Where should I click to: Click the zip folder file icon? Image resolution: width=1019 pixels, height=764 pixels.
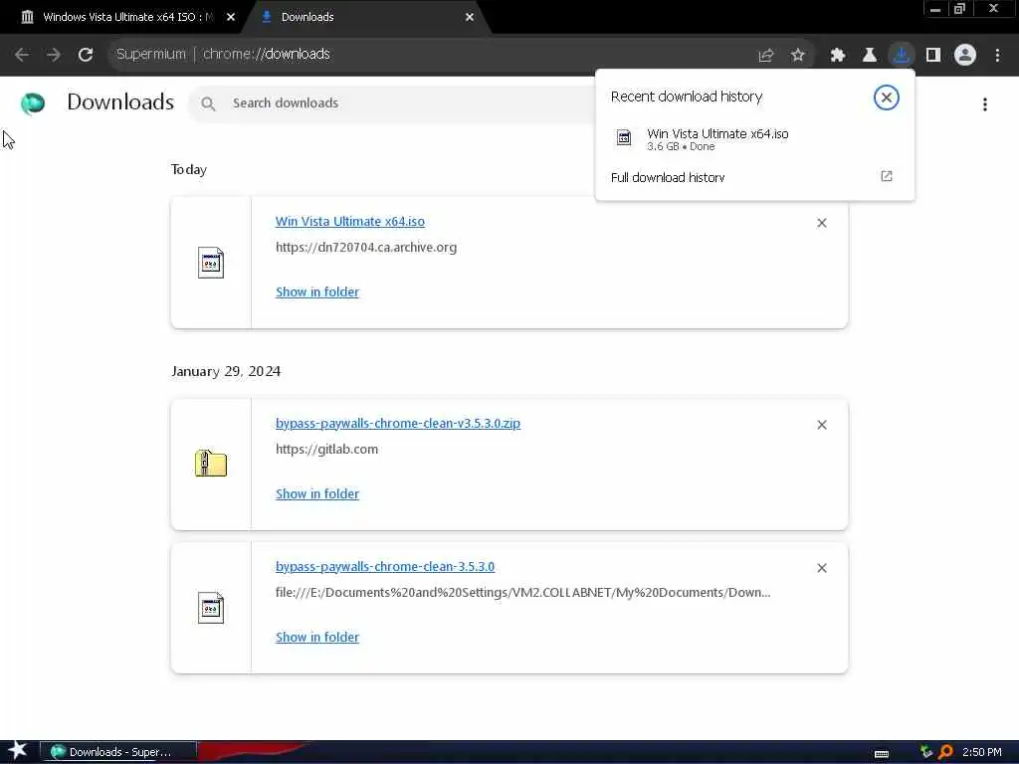(x=211, y=464)
